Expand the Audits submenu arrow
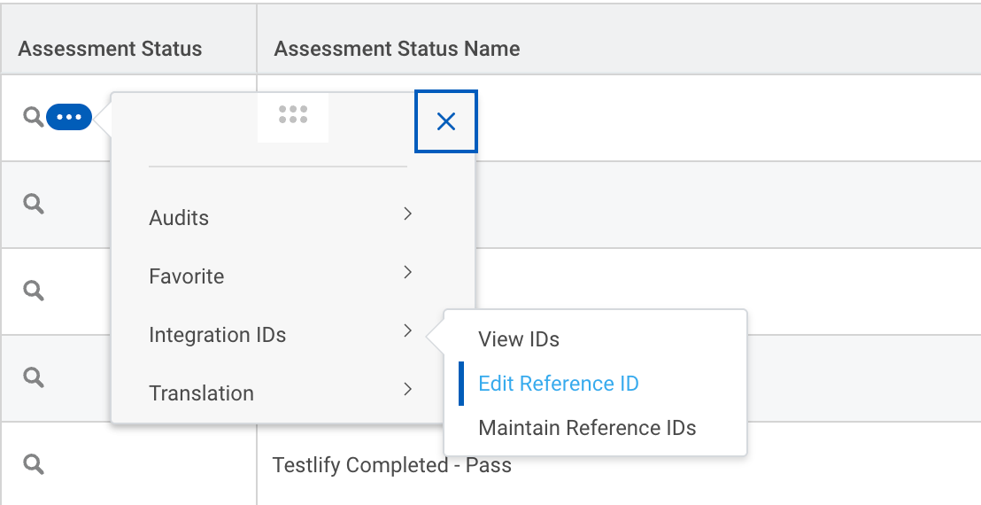981x505 pixels. coord(407,214)
